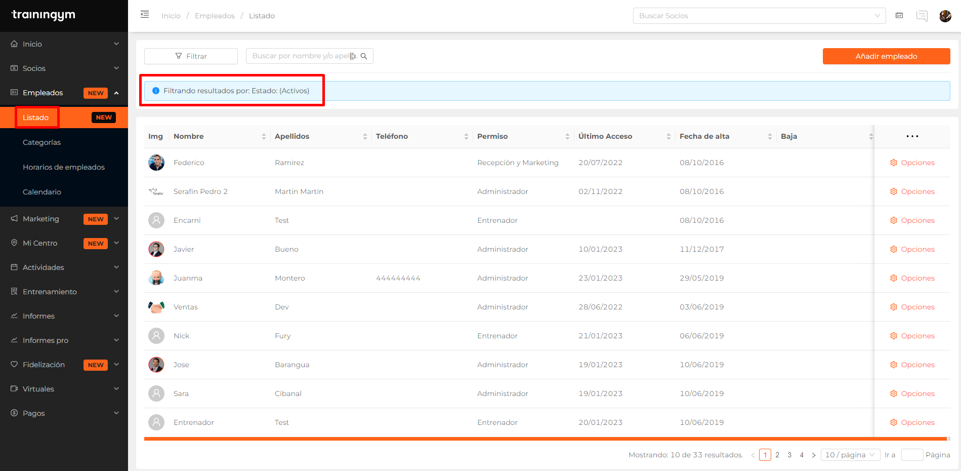Screen dimensions: 961x471
Task: Click the Inicio home icon in sidebar
Action: click(x=14, y=44)
